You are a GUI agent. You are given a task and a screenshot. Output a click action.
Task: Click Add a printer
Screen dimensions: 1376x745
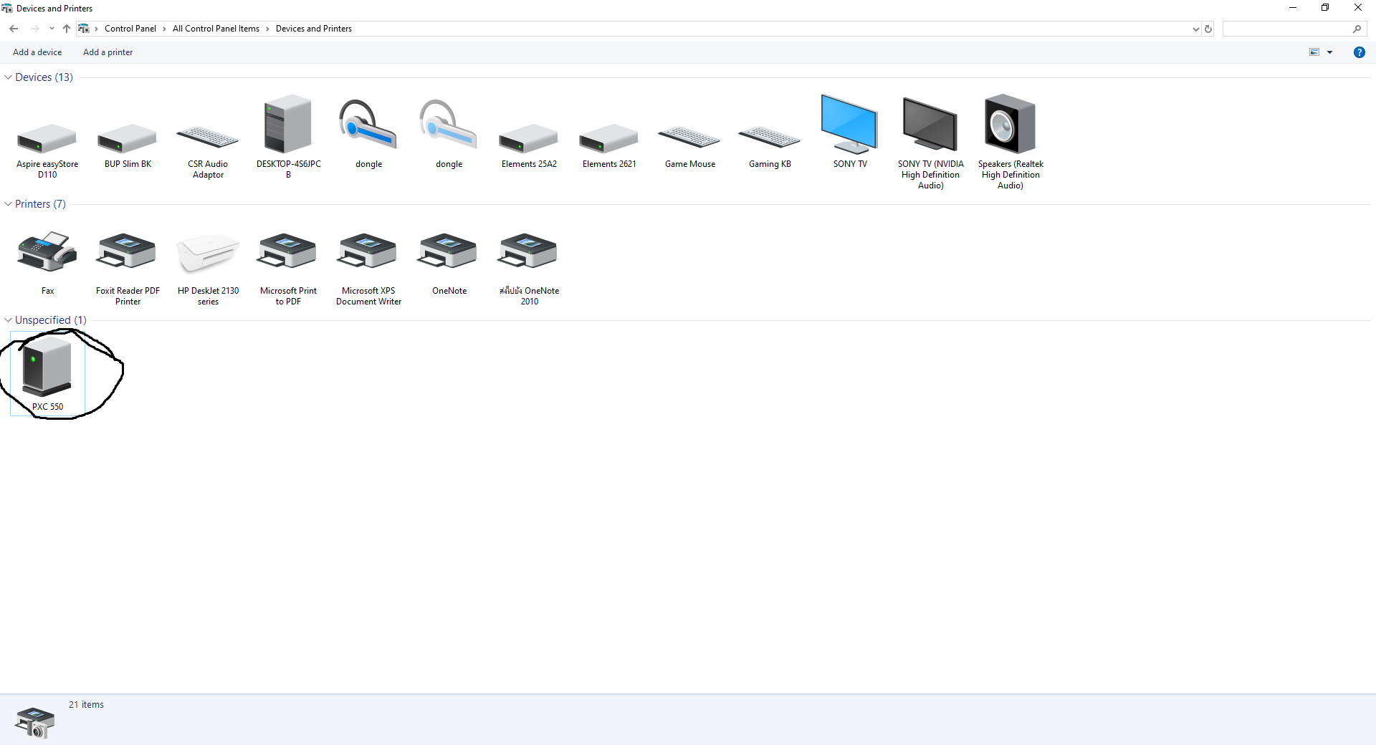(x=107, y=52)
